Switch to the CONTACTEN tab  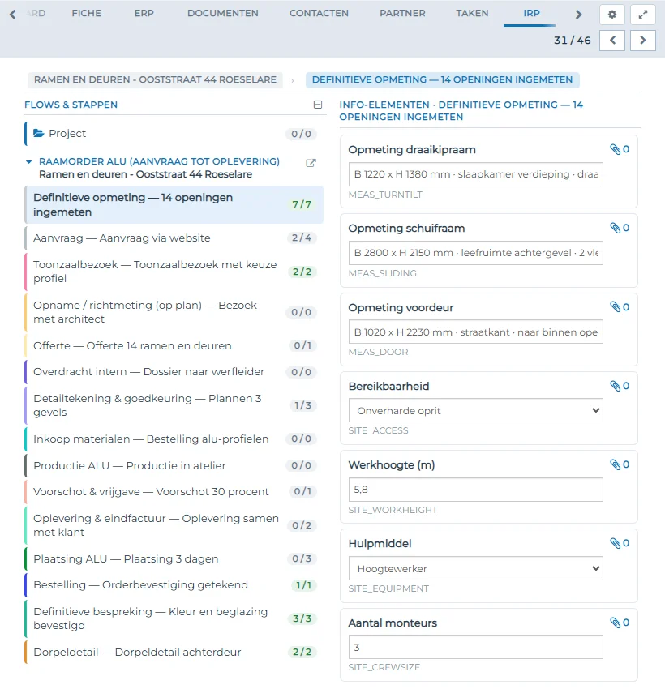click(319, 13)
